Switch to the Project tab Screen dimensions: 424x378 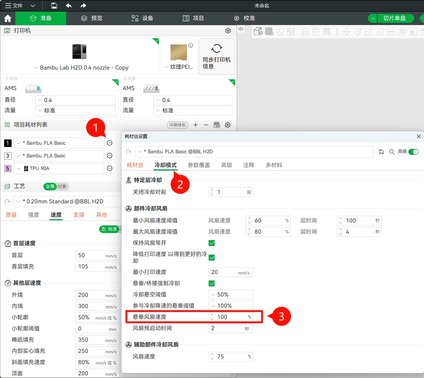point(193,18)
